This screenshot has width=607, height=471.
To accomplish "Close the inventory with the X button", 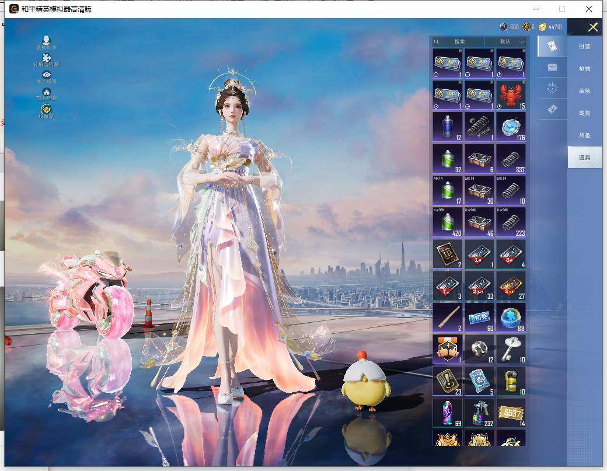I will (593, 27).
